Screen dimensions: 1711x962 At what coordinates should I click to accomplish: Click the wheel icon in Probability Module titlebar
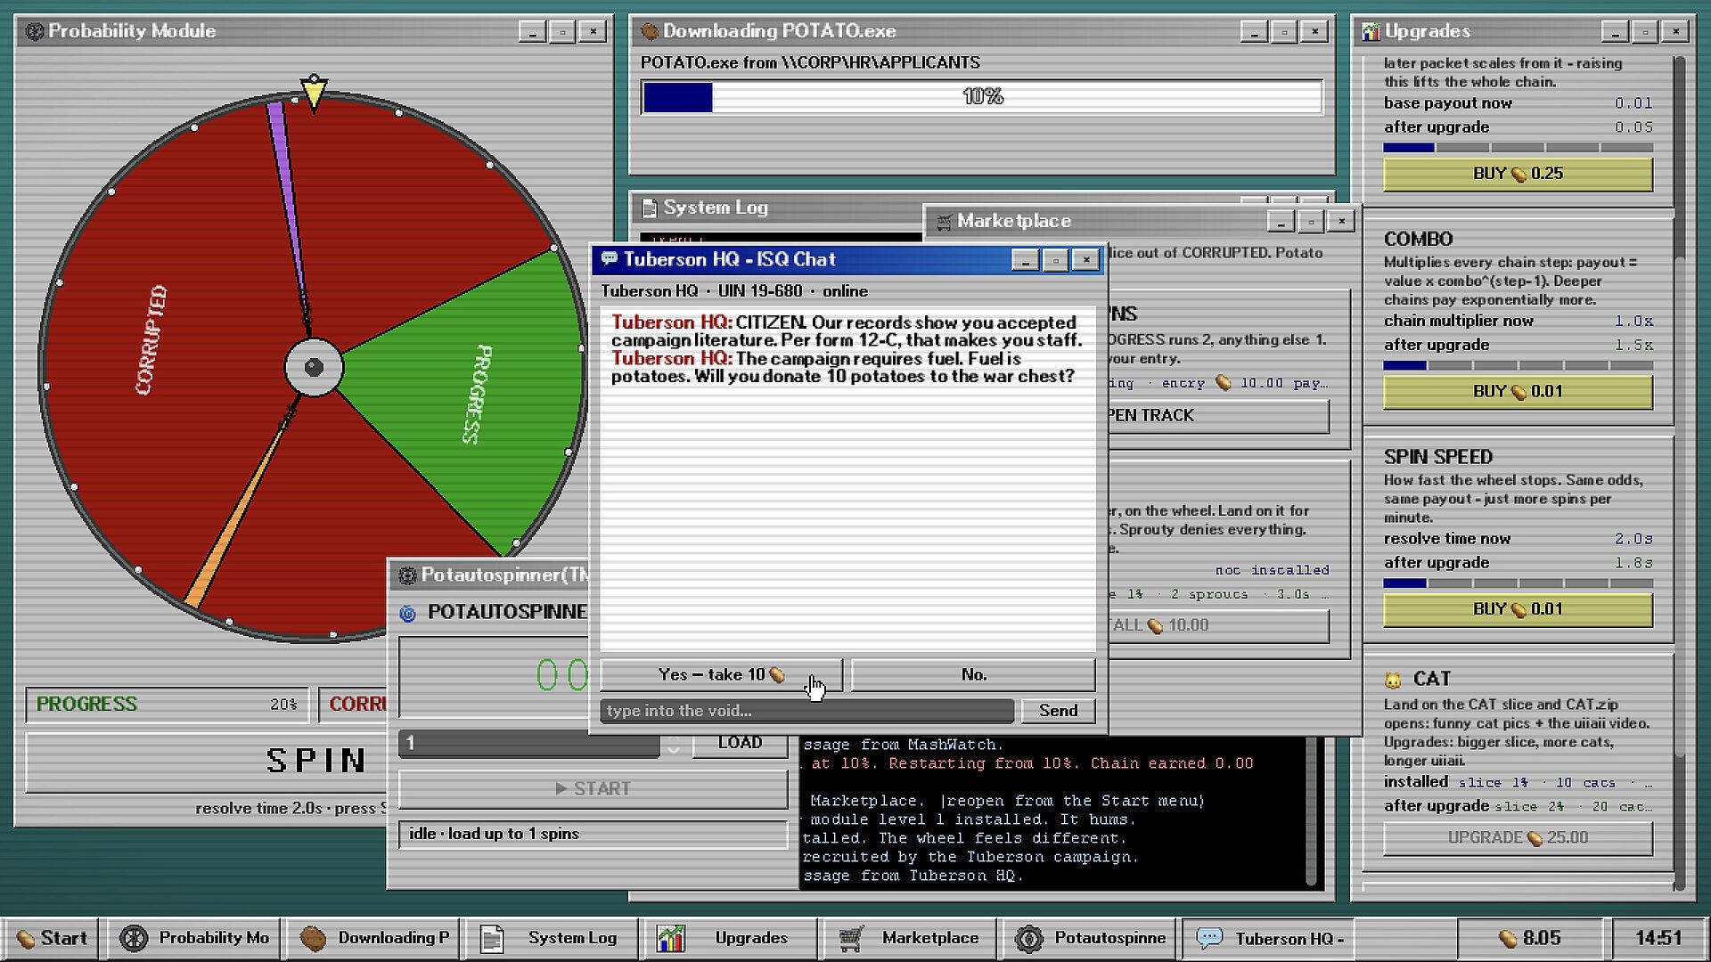pyautogui.click(x=35, y=31)
